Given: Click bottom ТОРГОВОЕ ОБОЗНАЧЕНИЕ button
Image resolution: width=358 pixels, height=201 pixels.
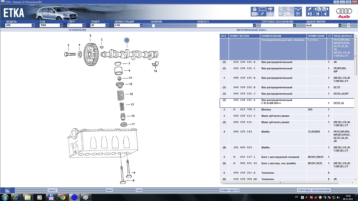Looking at the screenshot, I should coord(314,190).
